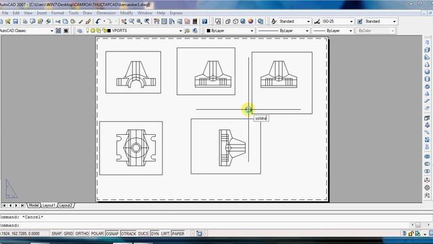Open the ByLayer linetype dropdown
Screen dimensions: 433x244
click(x=306, y=30)
